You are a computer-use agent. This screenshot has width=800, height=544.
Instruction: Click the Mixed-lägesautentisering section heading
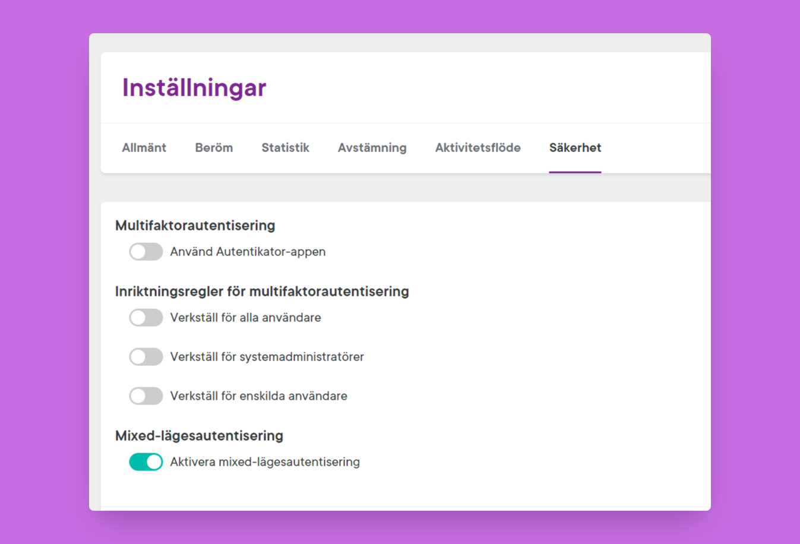click(x=199, y=436)
